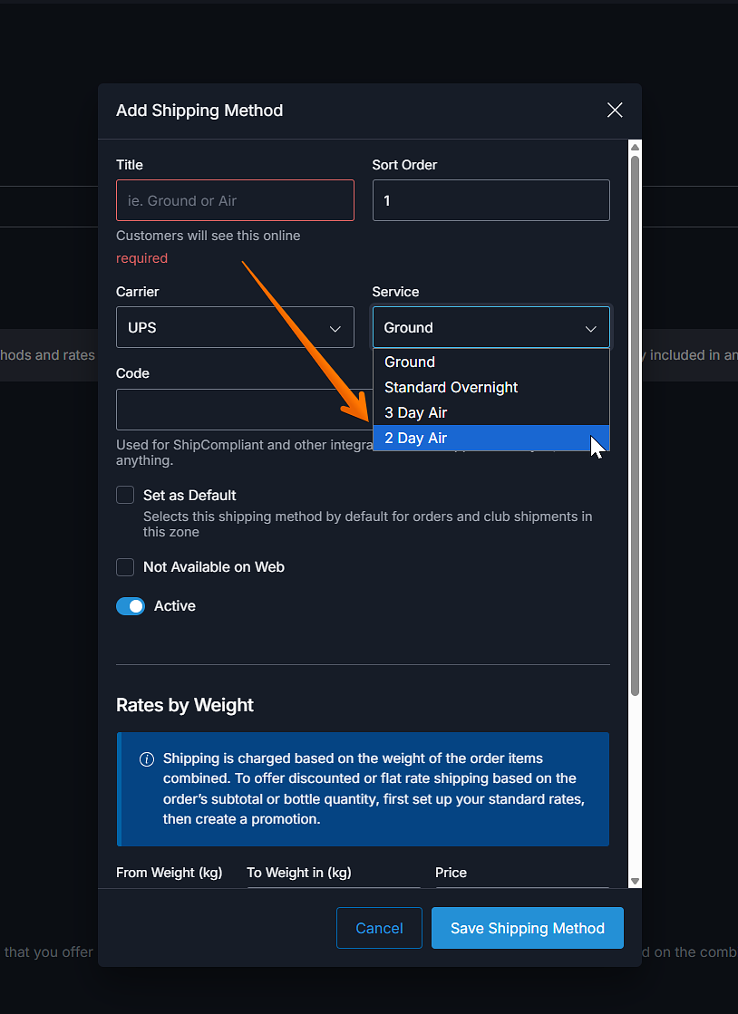The image size is (738, 1014).
Task: Click the 'Rates by Weight' heading
Action: click(x=185, y=705)
